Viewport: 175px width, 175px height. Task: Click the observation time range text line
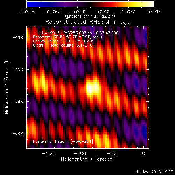point(77,33)
